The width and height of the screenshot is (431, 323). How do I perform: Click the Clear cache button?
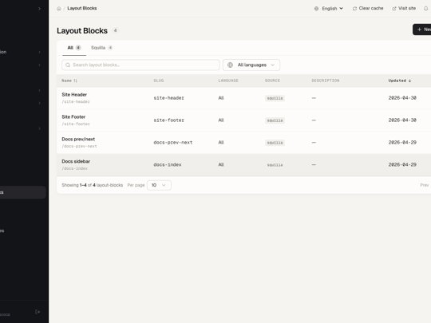click(368, 8)
